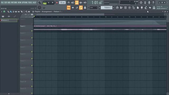The height and width of the screenshot is (95, 169).
Task: Toggle Song/Pattern playback mode
Action: 45,3
